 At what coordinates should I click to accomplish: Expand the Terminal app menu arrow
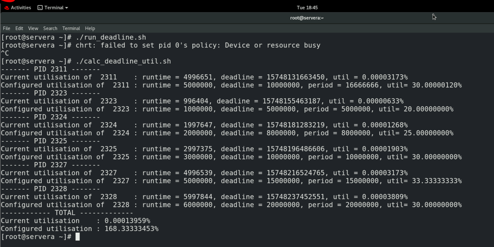tap(67, 8)
